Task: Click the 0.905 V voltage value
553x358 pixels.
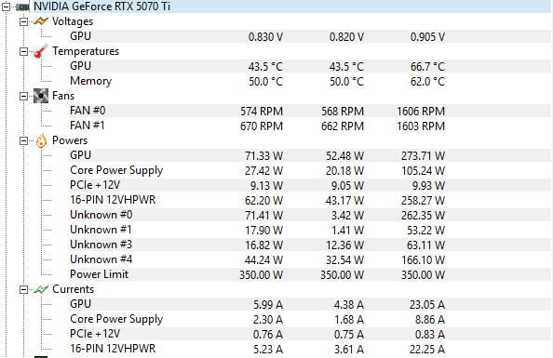Action: pos(427,36)
